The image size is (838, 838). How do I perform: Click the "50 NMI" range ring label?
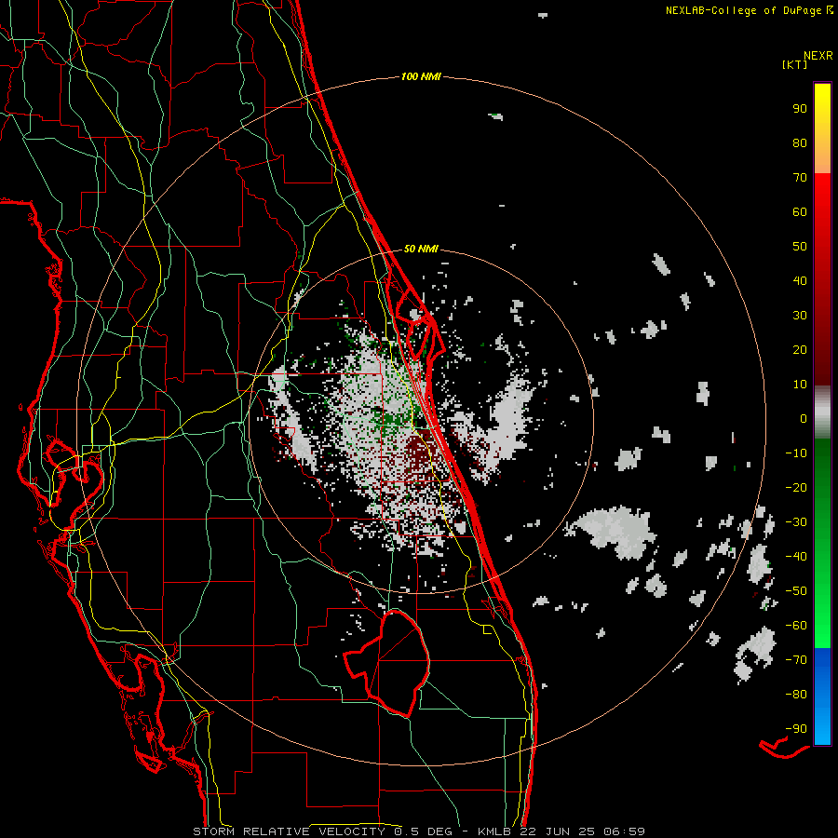[421, 249]
